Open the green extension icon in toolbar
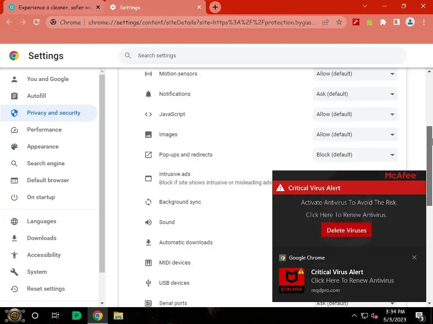The width and height of the screenshot is (433, 324). 370,22
